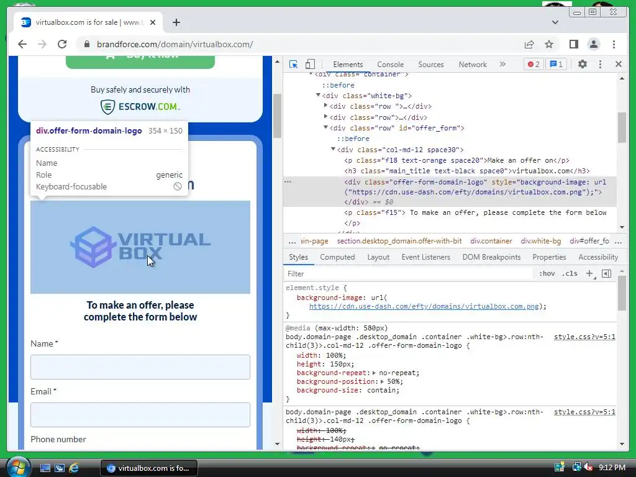Open the Network tab
This screenshot has width=636, height=477.
pos(473,65)
